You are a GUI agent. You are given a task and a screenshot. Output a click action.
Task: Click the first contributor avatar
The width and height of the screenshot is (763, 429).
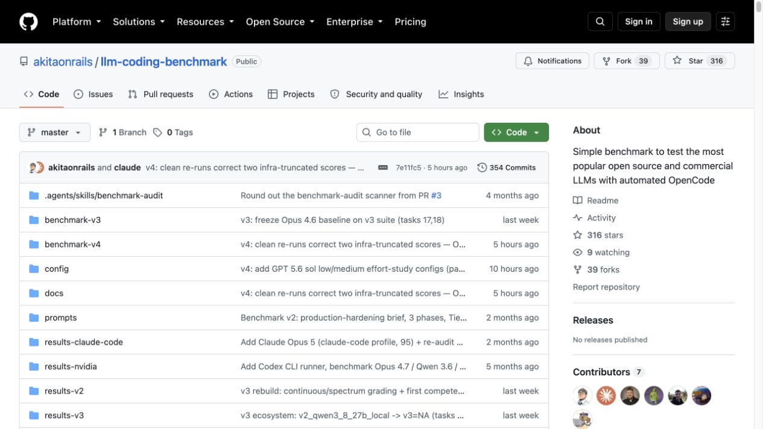(582, 396)
